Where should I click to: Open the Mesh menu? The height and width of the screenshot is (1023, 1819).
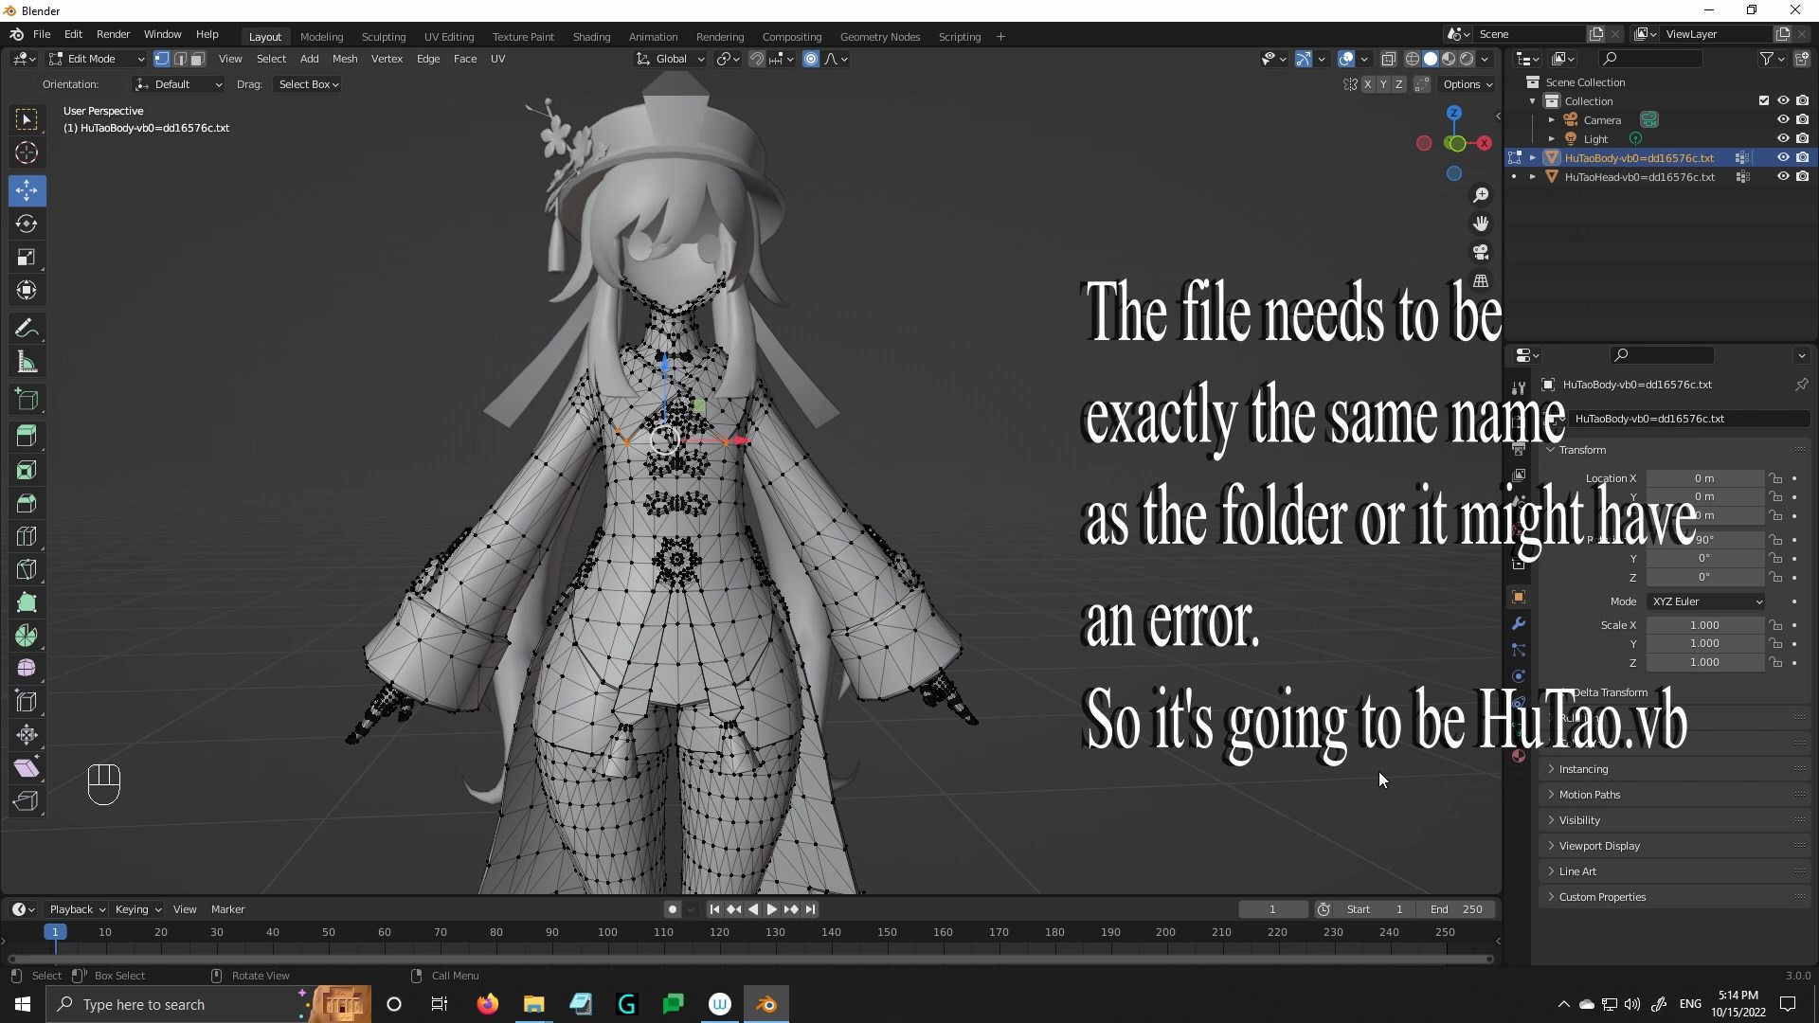(x=344, y=59)
